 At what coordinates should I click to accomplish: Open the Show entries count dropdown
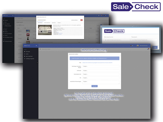pyautogui.click(x=20, y=25)
